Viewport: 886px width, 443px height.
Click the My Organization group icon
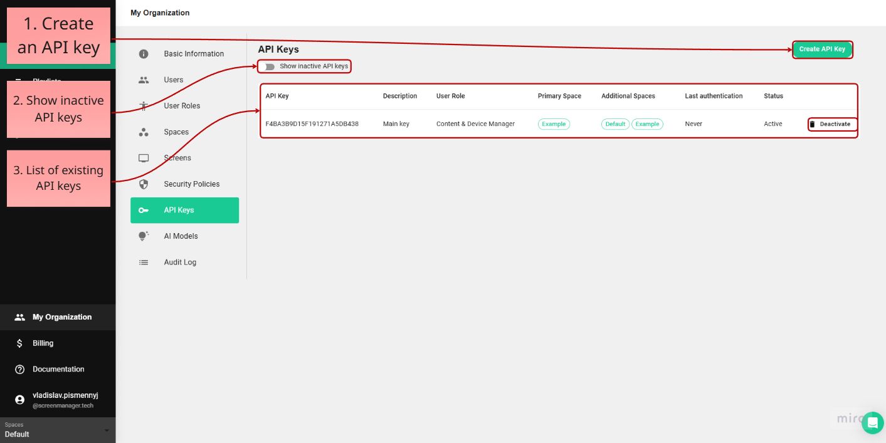tap(19, 317)
